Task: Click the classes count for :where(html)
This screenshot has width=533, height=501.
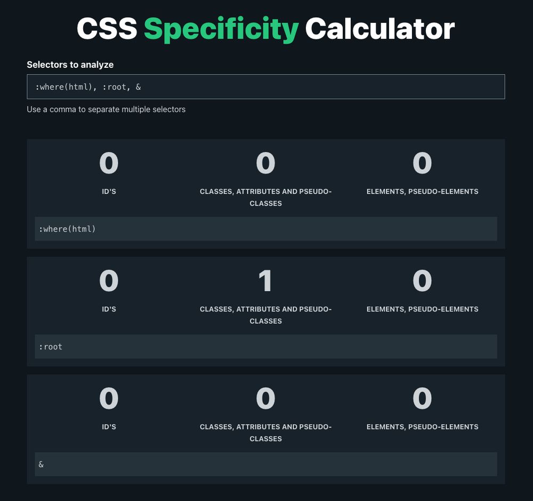Action: coord(265,163)
